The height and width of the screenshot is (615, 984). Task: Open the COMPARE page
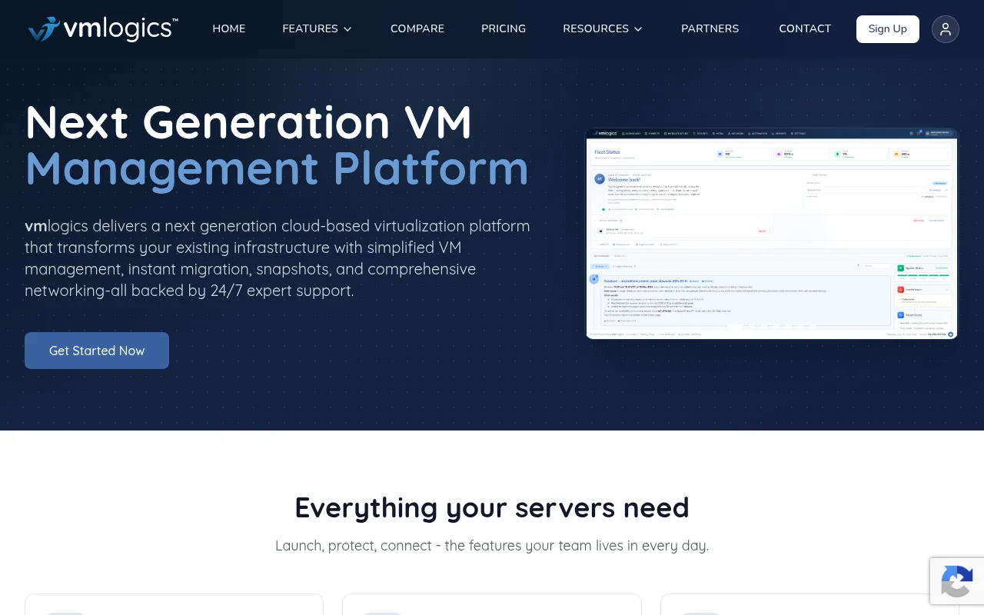(x=417, y=29)
